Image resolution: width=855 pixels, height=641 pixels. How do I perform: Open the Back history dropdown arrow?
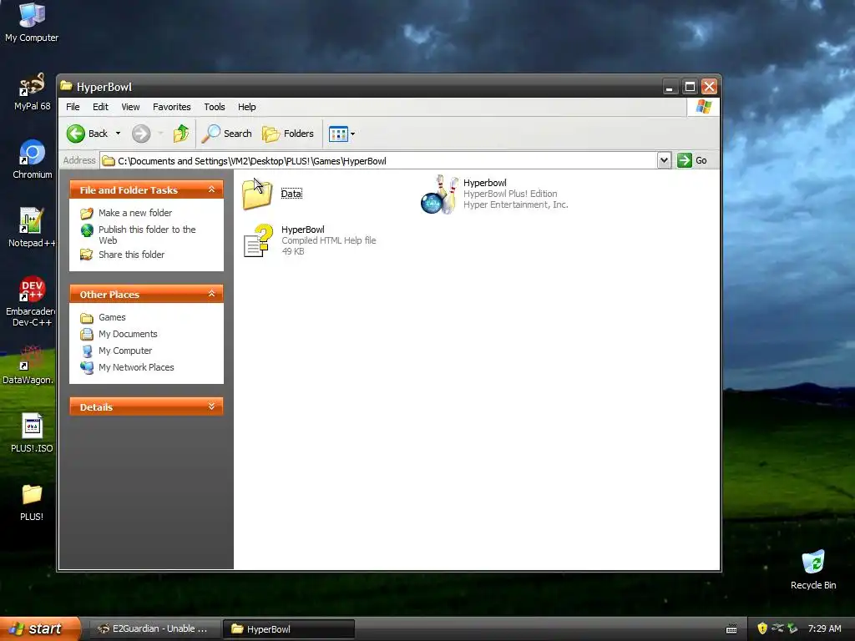point(118,134)
